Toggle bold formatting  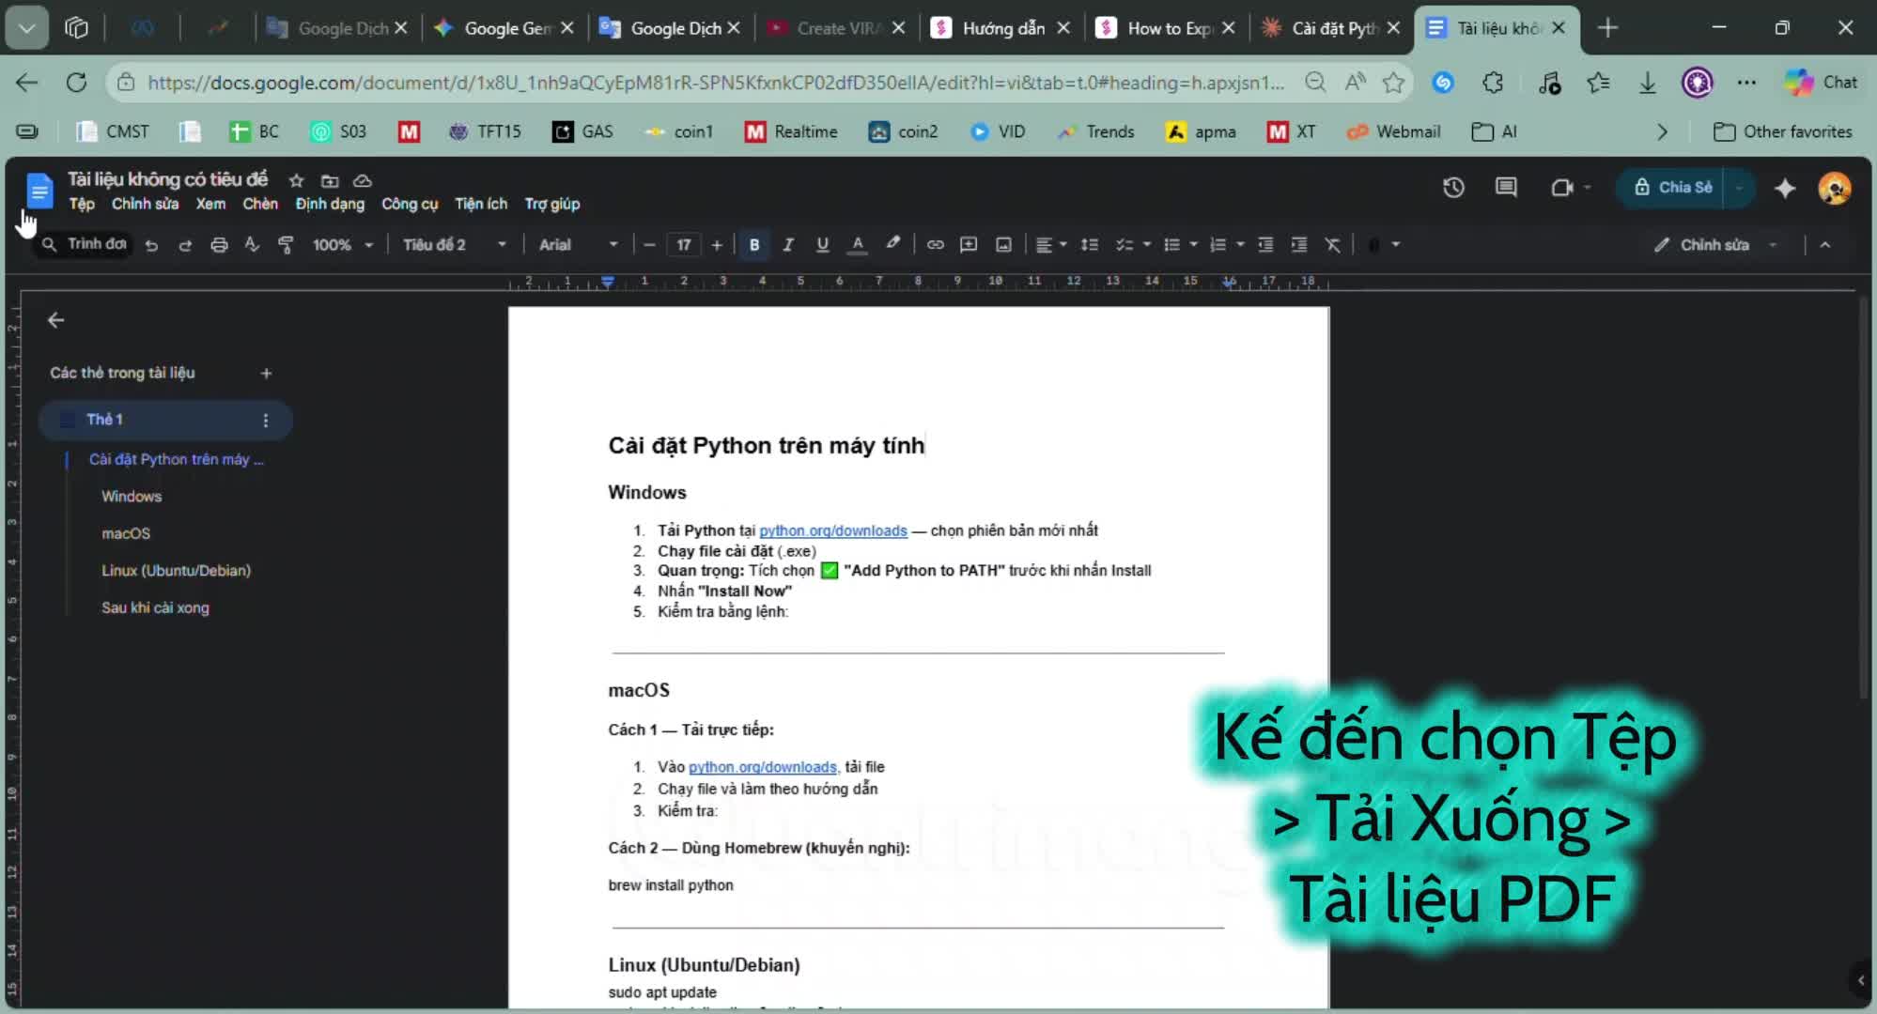[x=753, y=245]
